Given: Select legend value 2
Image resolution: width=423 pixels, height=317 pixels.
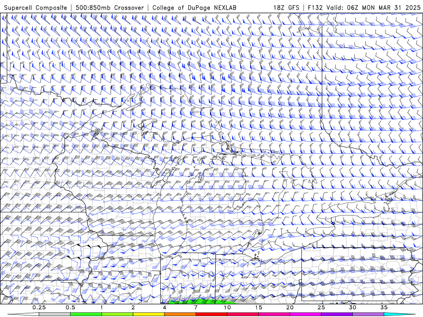Looking at the screenshot, I should 133,307.
